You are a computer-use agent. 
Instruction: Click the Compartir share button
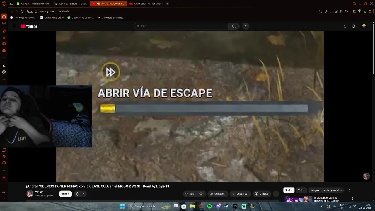[217, 194]
